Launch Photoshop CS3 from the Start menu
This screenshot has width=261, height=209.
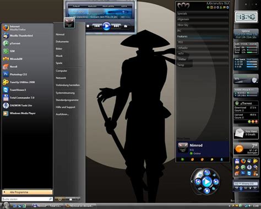pyautogui.click(x=27, y=74)
